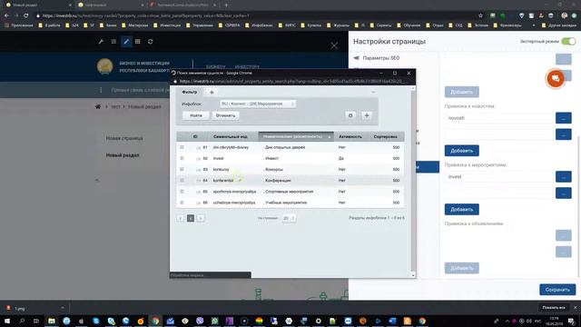The height and width of the screenshot is (327, 581).
Task: Click the refresh icon in the site toolbar
Action: tap(150, 42)
